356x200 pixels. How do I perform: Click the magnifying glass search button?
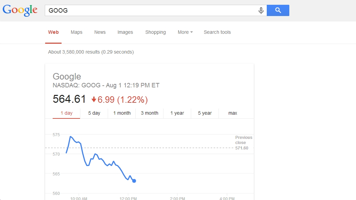(x=278, y=10)
